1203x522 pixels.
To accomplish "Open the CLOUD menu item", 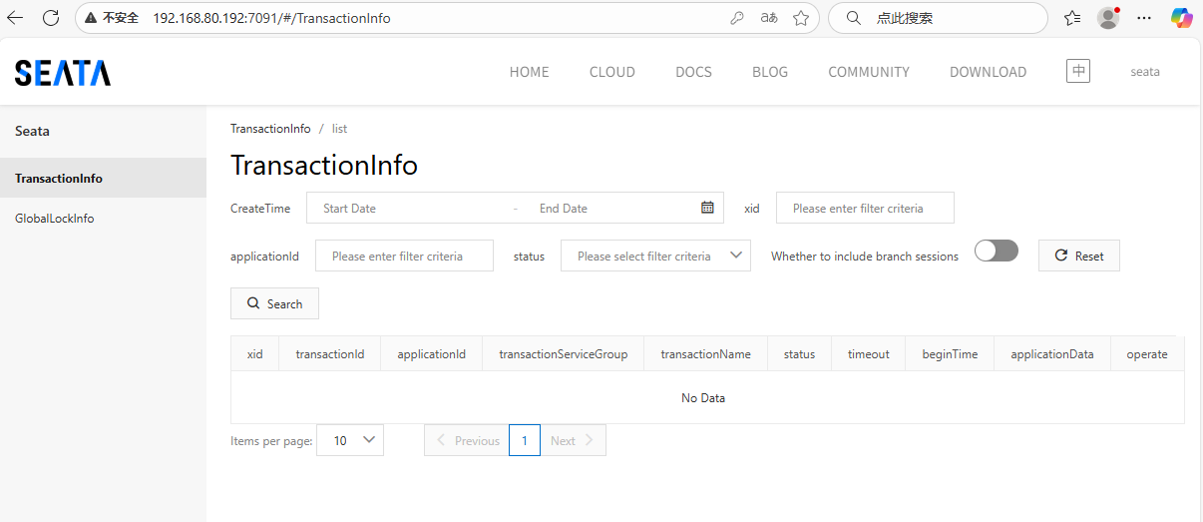I will point(612,72).
